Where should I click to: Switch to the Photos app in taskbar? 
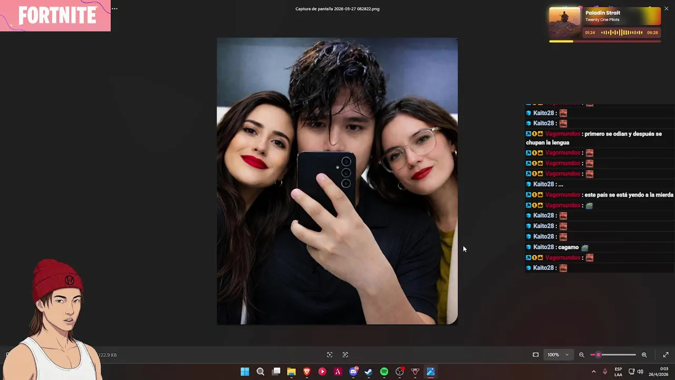(x=430, y=372)
